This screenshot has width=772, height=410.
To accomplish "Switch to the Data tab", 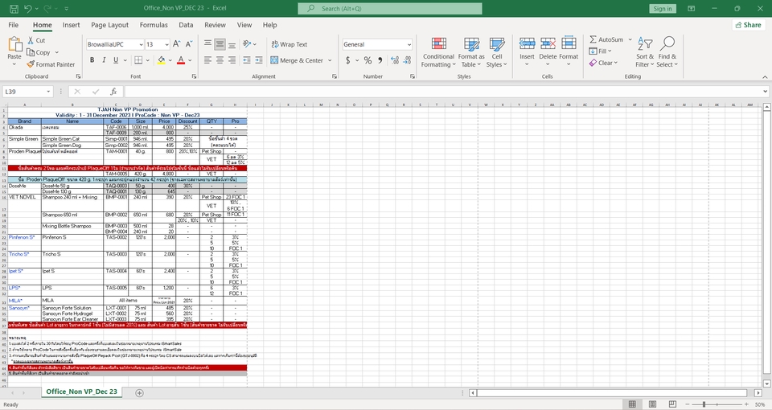I will pos(186,25).
